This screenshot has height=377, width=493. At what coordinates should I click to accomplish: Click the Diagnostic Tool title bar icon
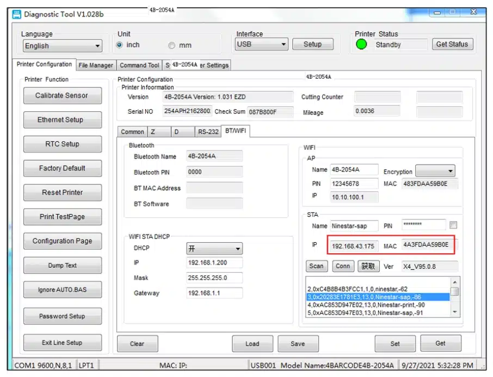click(x=16, y=14)
